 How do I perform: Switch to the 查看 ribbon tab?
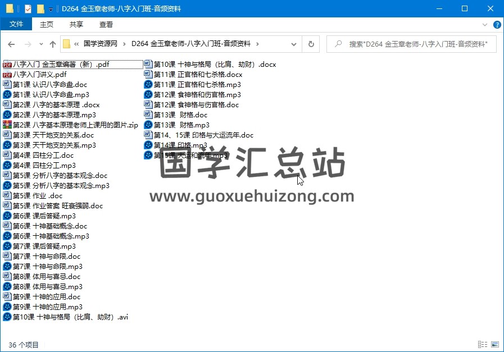pos(106,24)
